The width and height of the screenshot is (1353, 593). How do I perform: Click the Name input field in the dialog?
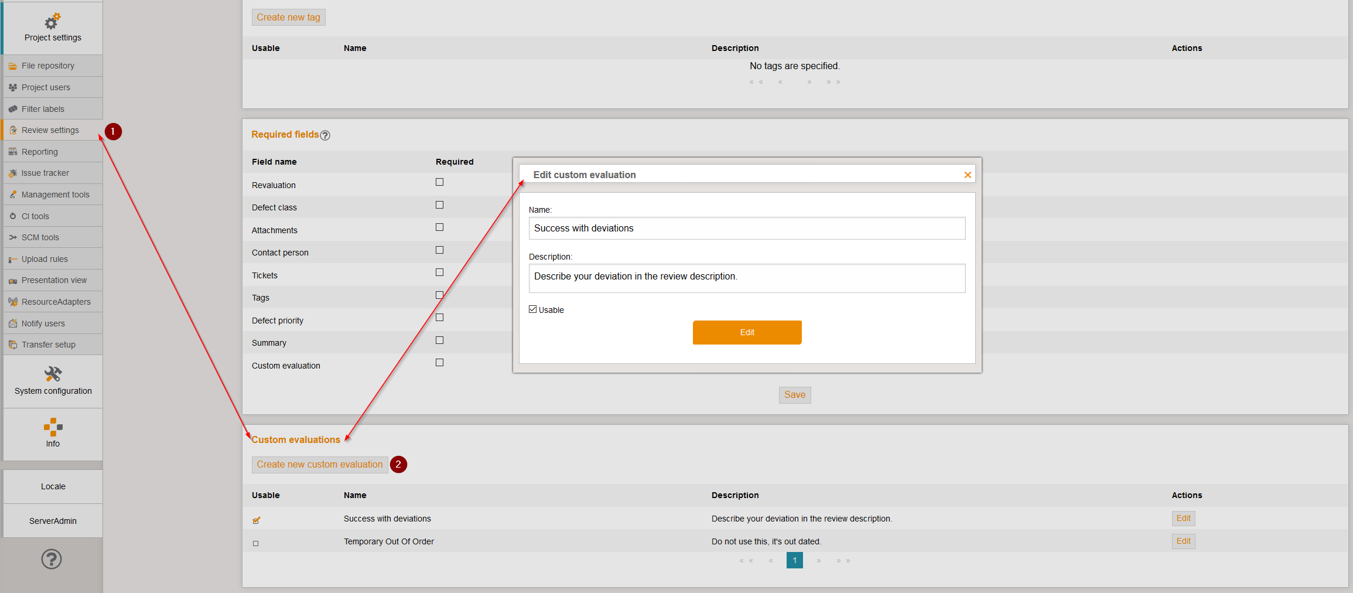[x=746, y=228]
